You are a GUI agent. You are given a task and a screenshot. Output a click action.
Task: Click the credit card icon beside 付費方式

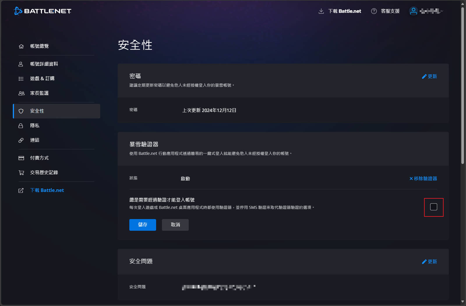point(21,158)
